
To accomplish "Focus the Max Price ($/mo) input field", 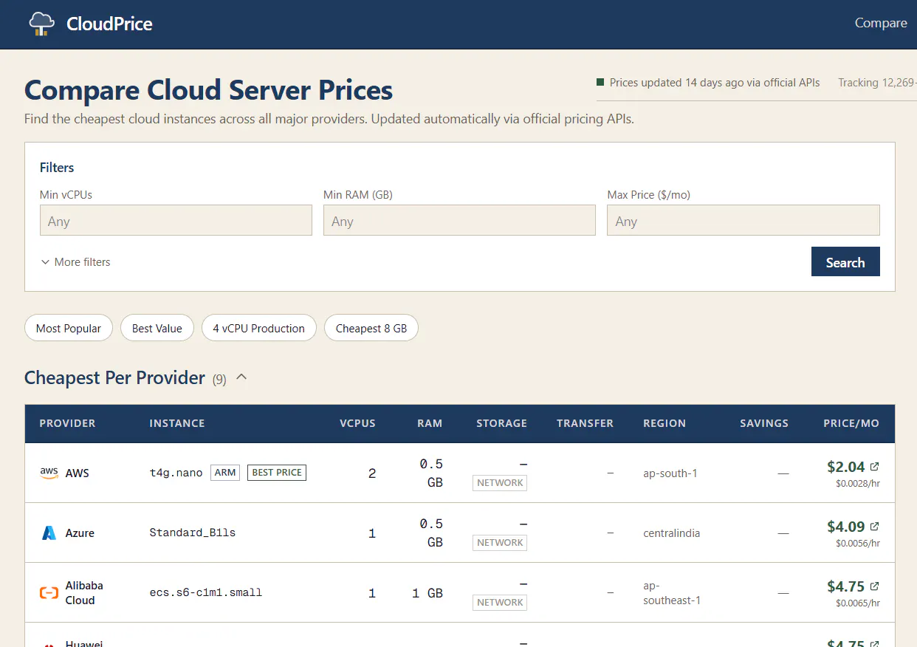I will (743, 221).
